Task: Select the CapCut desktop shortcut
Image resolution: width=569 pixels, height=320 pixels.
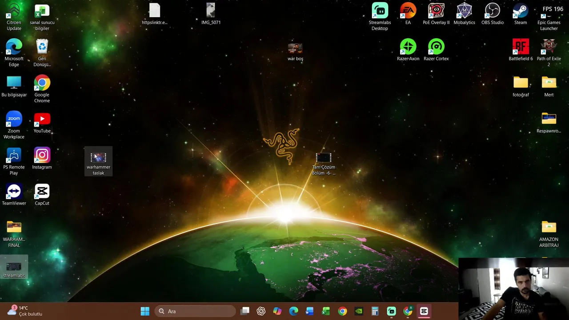Action: click(x=42, y=195)
